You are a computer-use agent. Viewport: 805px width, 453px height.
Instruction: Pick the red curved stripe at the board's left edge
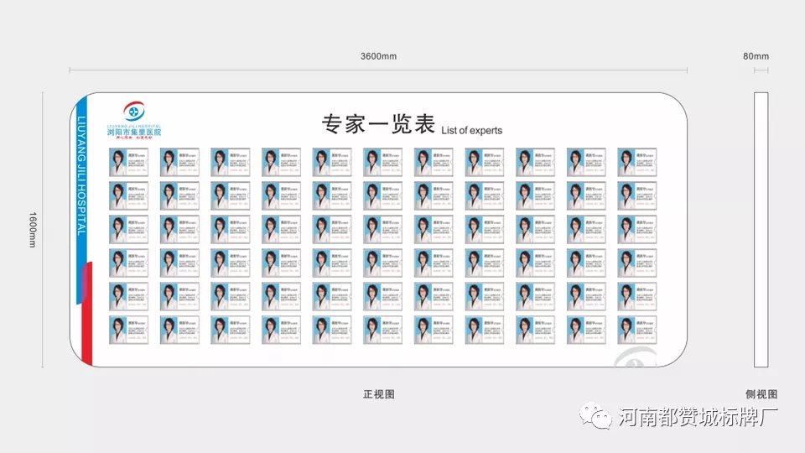pos(88,315)
